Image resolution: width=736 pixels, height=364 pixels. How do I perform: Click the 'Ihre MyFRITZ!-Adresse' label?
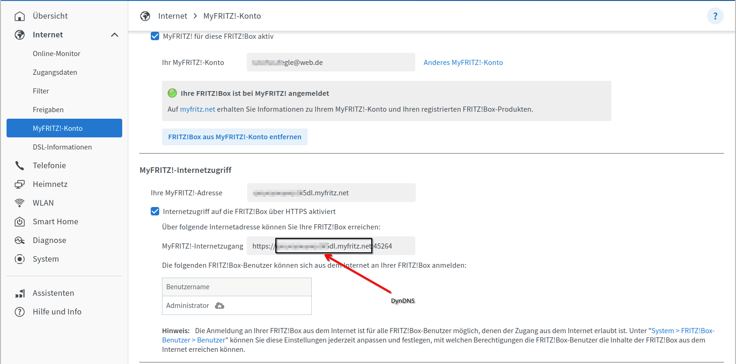click(186, 193)
